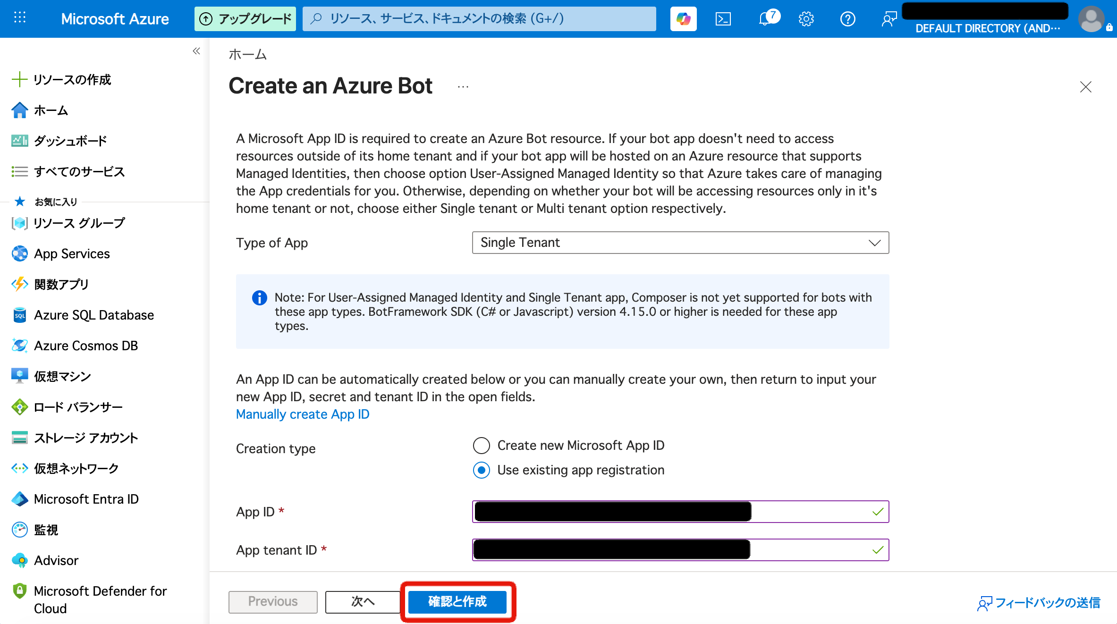The image size is (1117, 624).
Task: Click the App Services globe icon
Action: [19, 253]
